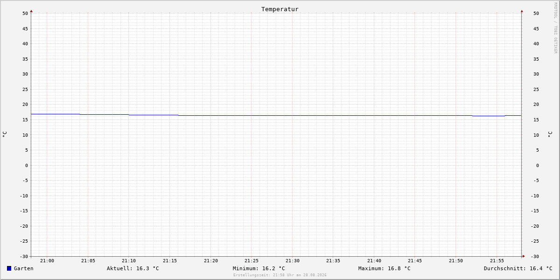Click the red arrow at x-axis end
This screenshot has height=280, width=560.
(x=524, y=256)
